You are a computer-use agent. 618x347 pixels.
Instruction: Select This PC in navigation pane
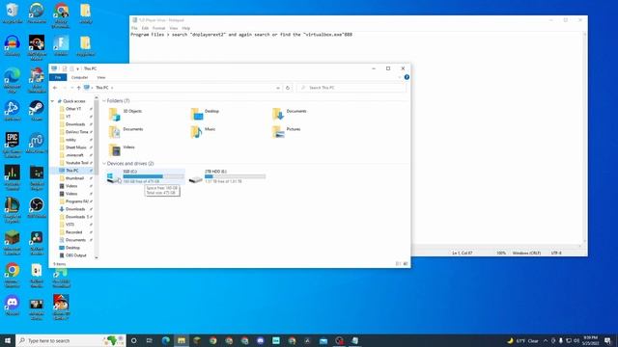point(71,171)
